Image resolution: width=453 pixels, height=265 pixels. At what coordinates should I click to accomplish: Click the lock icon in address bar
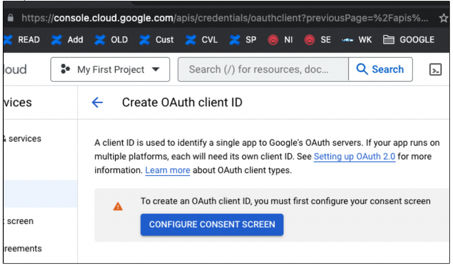pyautogui.click(x=11, y=18)
